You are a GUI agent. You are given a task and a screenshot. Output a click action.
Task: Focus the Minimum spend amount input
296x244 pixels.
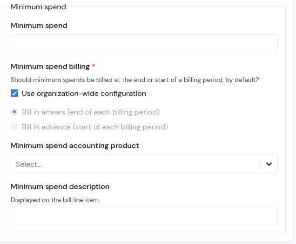click(x=144, y=44)
